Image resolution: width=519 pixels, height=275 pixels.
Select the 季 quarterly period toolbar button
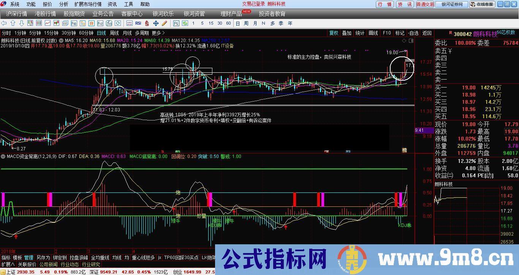[x=281, y=23]
